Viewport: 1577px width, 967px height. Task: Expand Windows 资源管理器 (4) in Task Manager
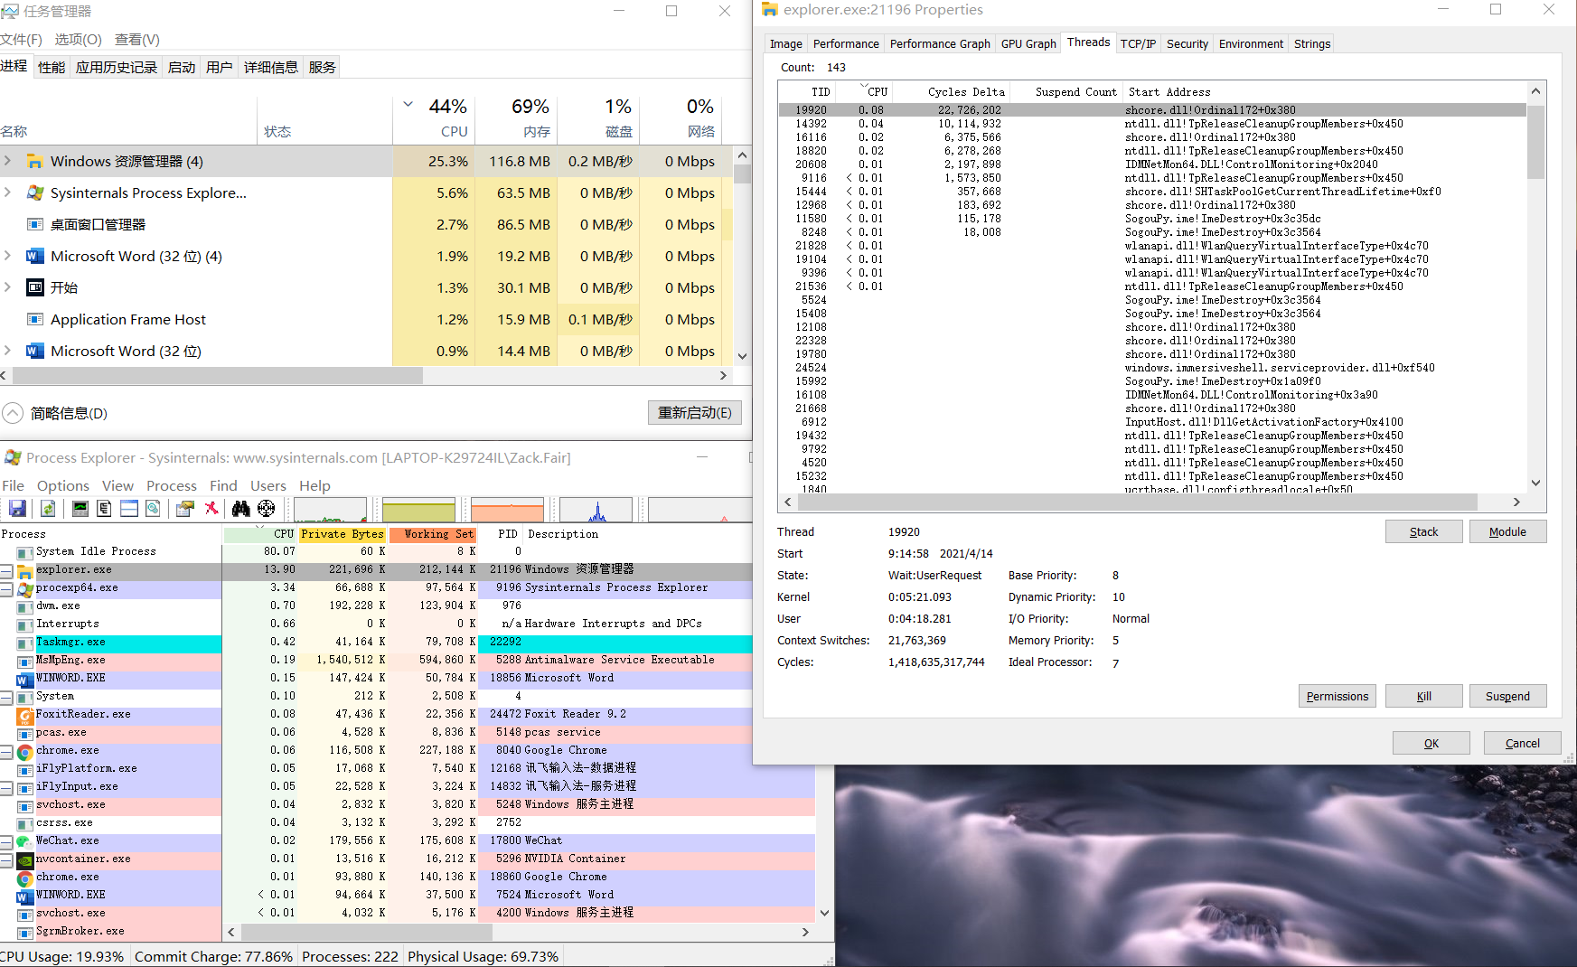(x=7, y=161)
